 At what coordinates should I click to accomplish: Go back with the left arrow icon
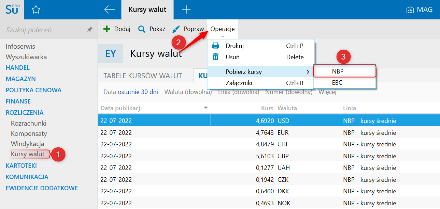pos(110,10)
